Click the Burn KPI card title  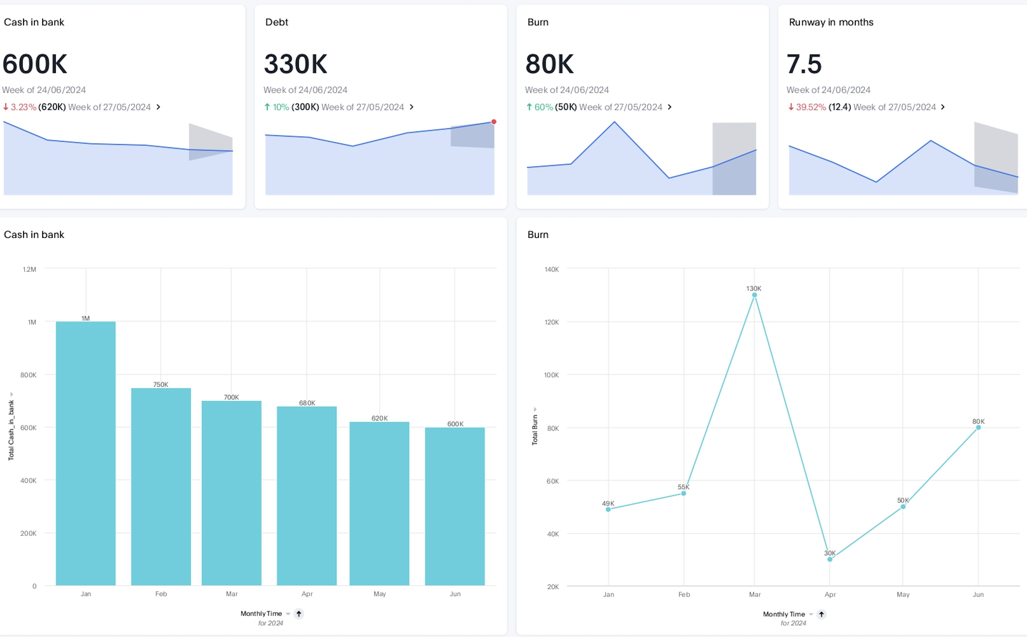coord(538,22)
